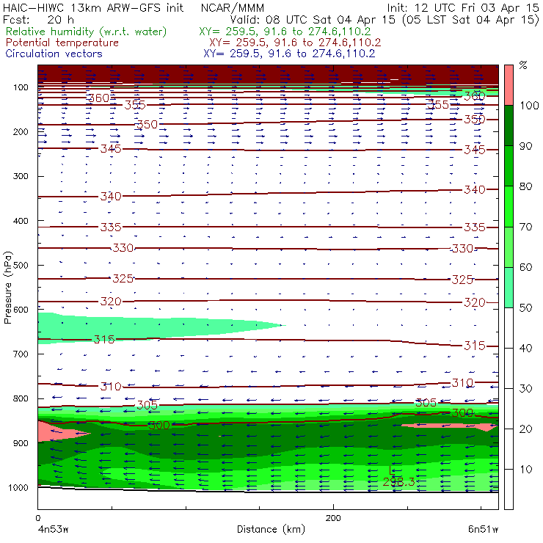This screenshot has height=543, width=543.
Task: Select the 80–90% green color bar segment
Action: click(x=509, y=166)
